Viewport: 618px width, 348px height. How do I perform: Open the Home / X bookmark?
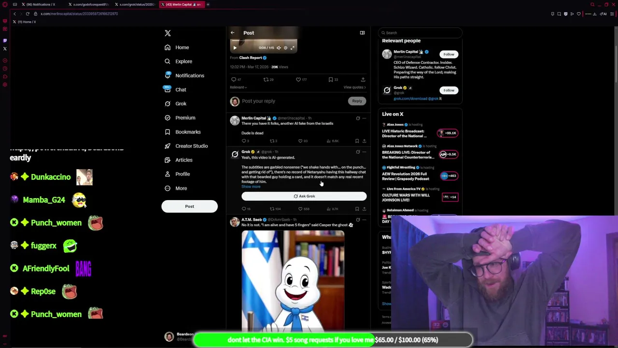pos(24,22)
